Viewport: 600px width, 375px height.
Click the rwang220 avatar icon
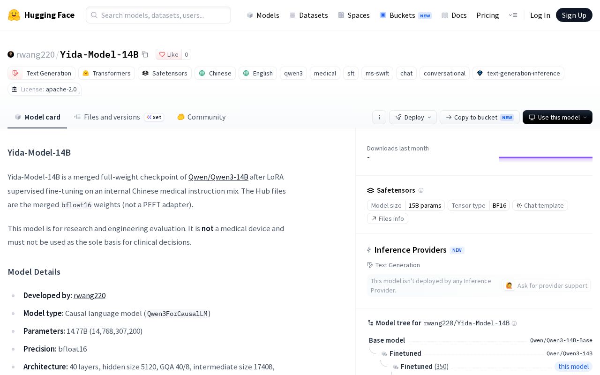tap(11, 54)
